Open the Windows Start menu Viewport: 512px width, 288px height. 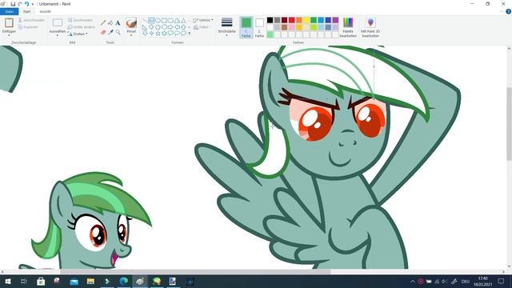coord(8,281)
